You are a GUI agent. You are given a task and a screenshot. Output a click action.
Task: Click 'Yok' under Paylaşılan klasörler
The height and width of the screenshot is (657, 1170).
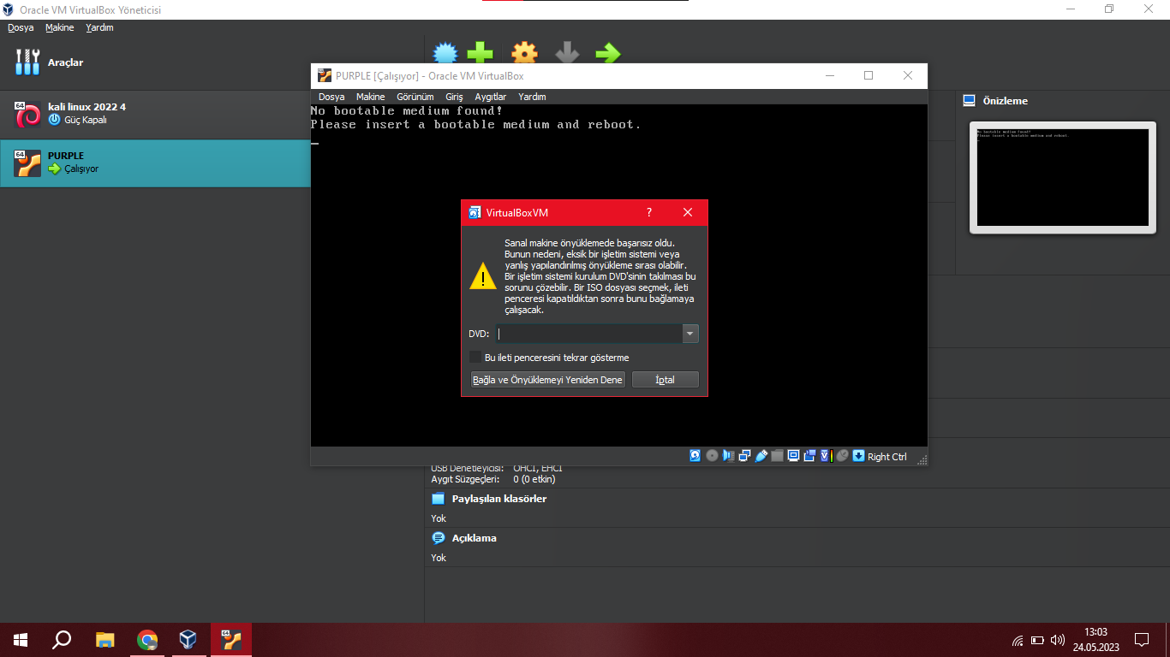pos(439,518)
